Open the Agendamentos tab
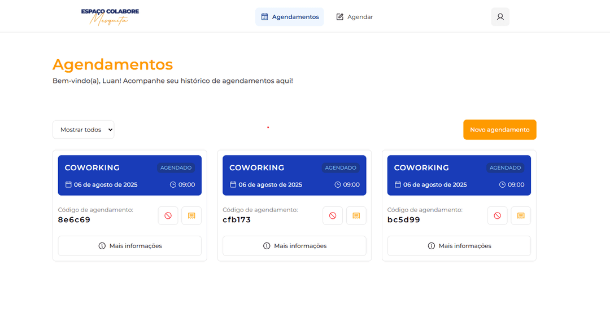Screen dimensions: 610x331 (x=289, y=17)
